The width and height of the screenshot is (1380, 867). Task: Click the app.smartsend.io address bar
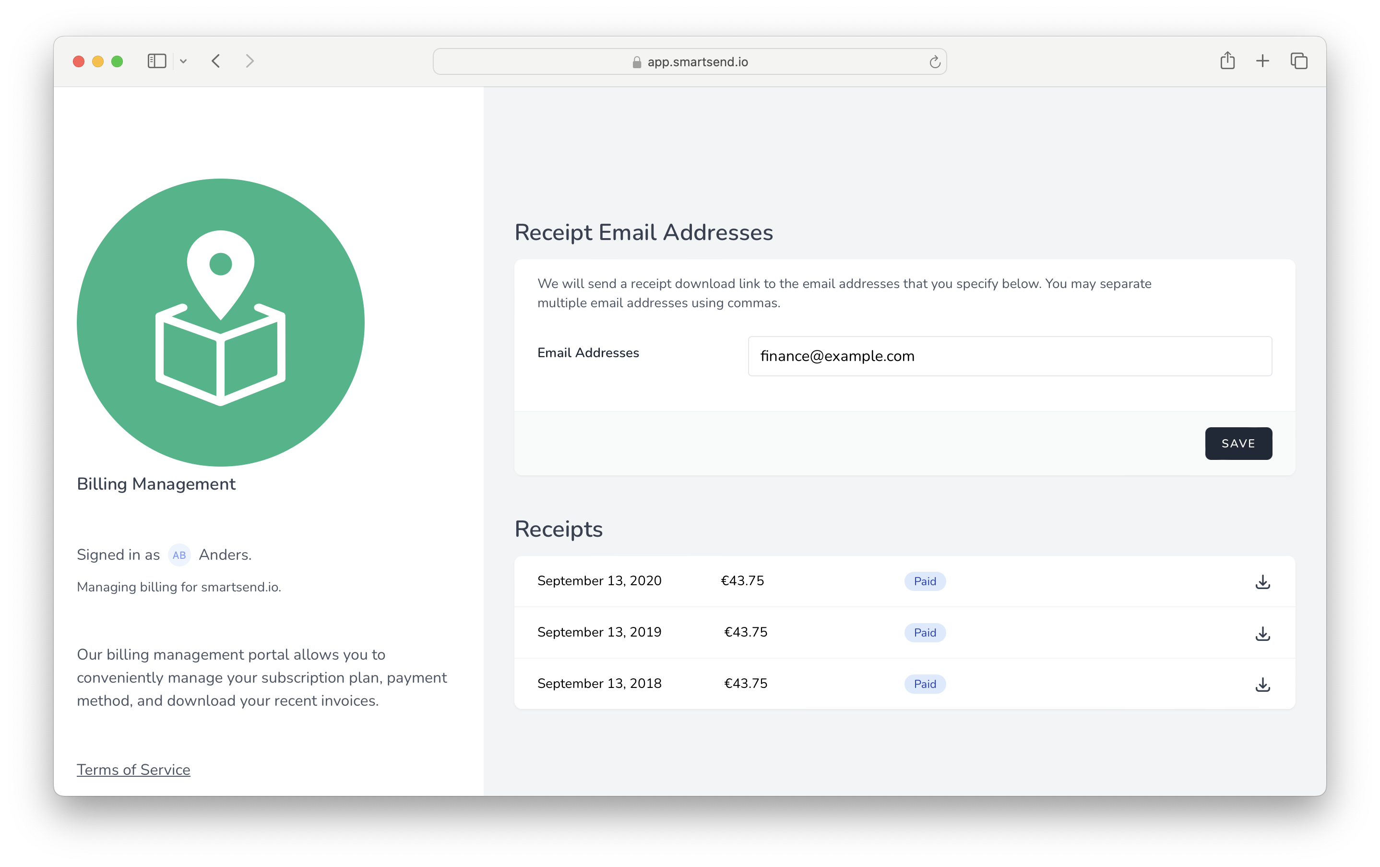(x=690, y=62)
